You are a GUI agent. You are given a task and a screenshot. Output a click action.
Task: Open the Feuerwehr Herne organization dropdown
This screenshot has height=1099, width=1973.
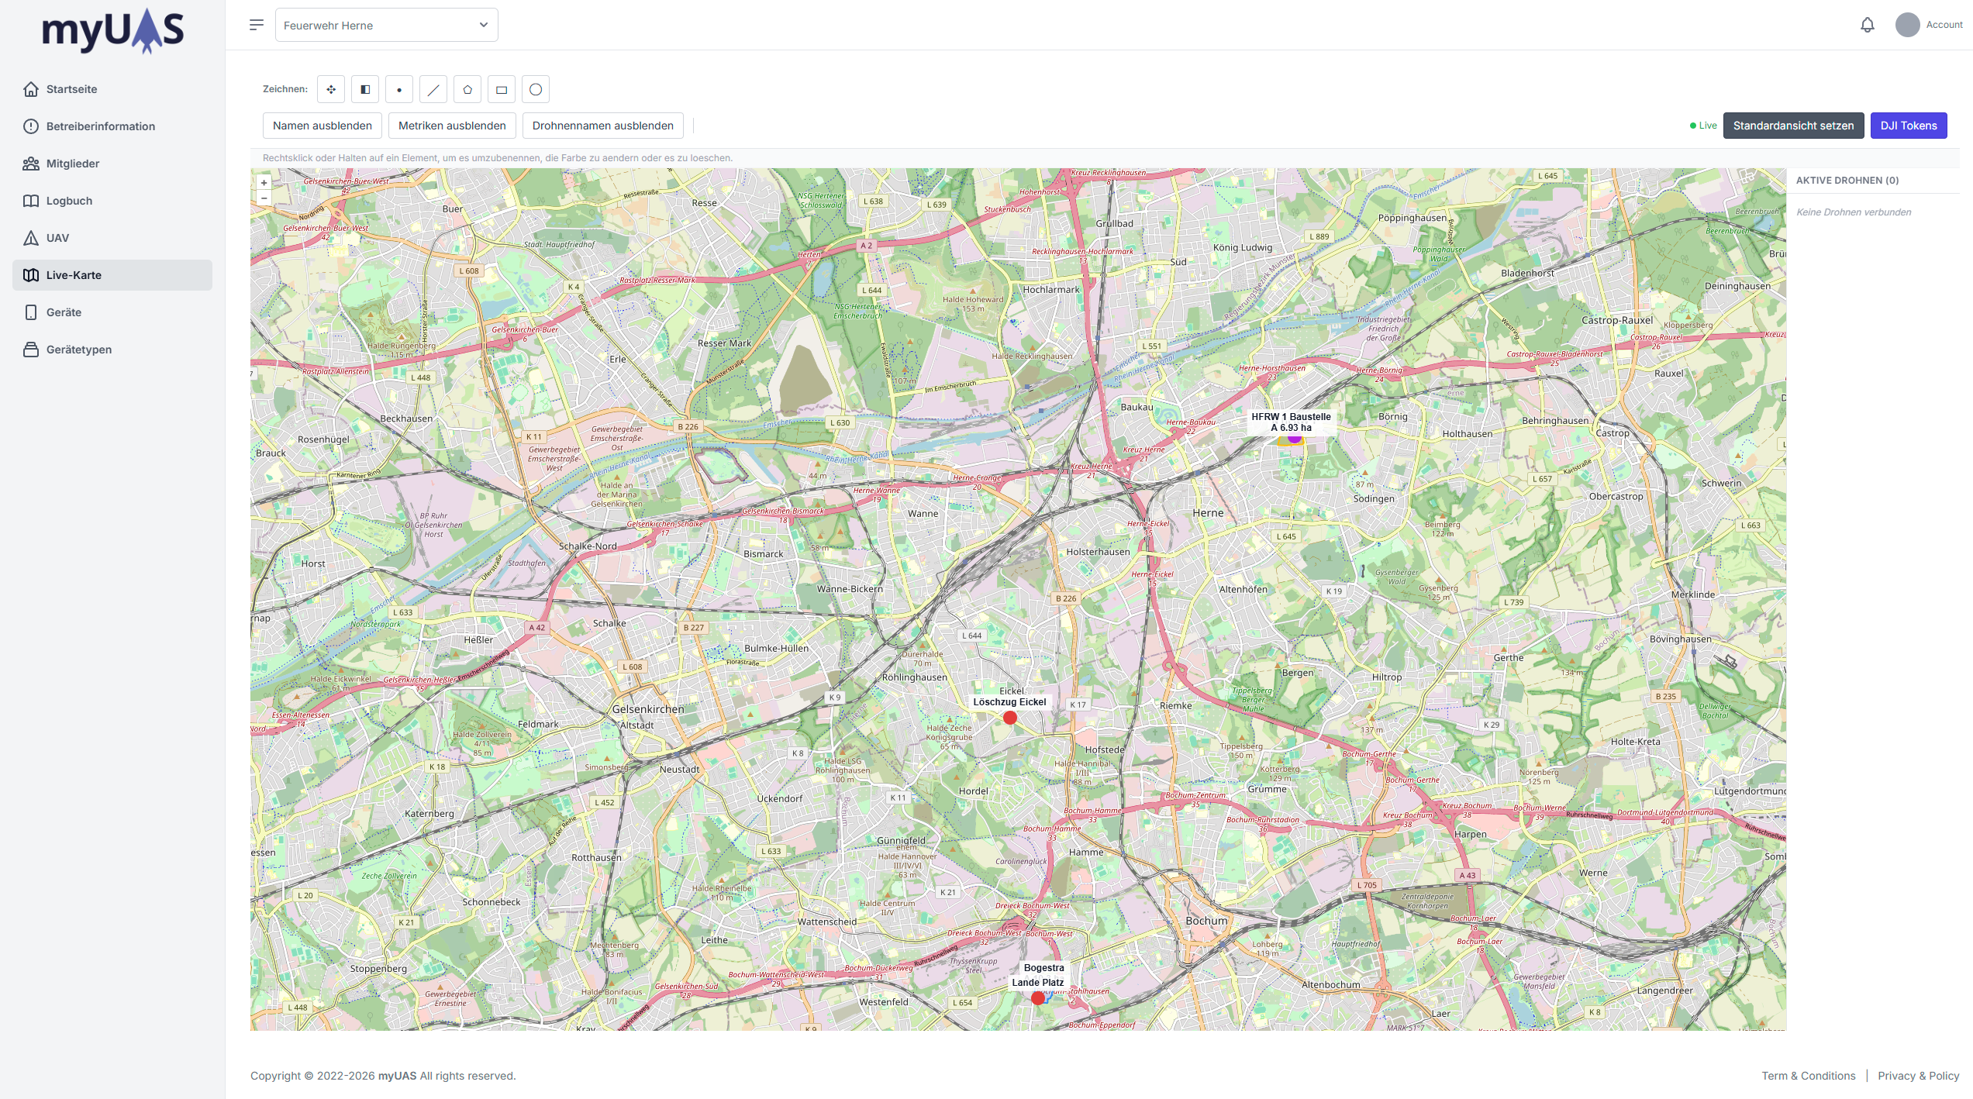[x=386, y=25]
